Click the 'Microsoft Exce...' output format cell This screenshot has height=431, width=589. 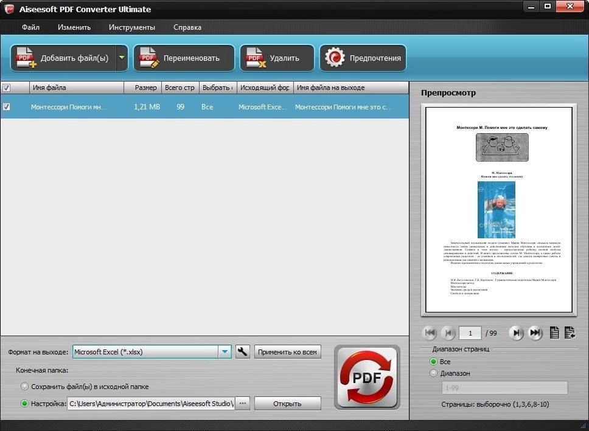click(x=263, y=107)
